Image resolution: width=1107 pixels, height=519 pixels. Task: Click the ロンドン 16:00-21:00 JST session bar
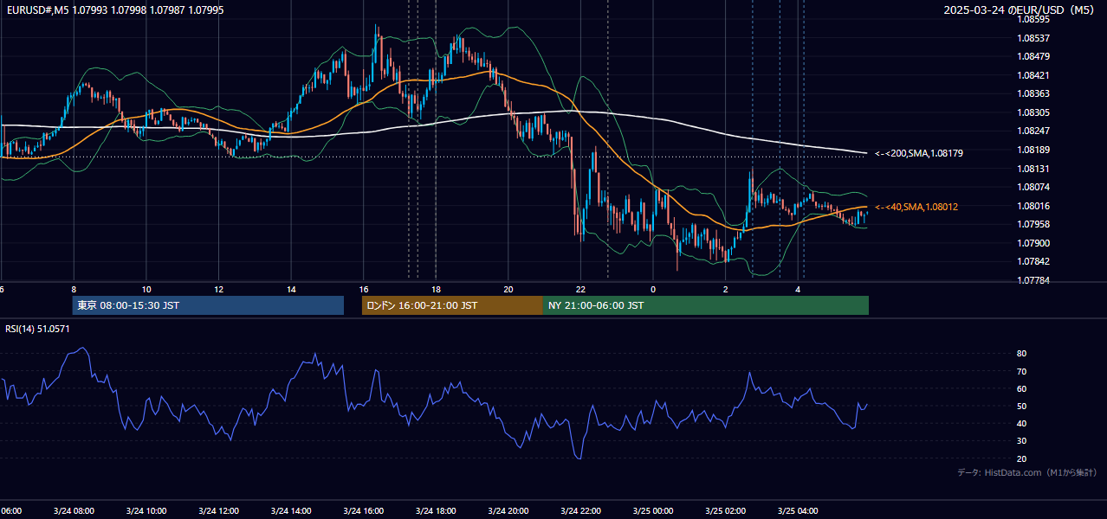[452, 305]
